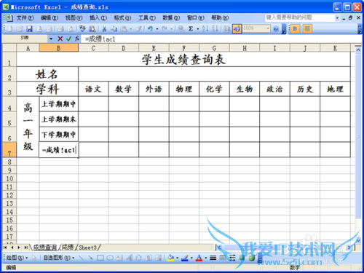Screen dimensions: 364x273
Task: Click the Open file icon
Action: tap(20, 29)
